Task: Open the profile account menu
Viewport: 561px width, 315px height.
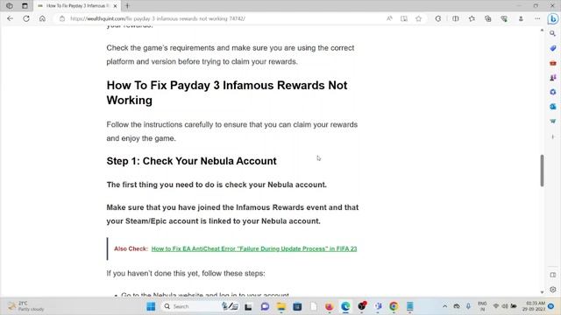Action: click(x=521, y=18)
